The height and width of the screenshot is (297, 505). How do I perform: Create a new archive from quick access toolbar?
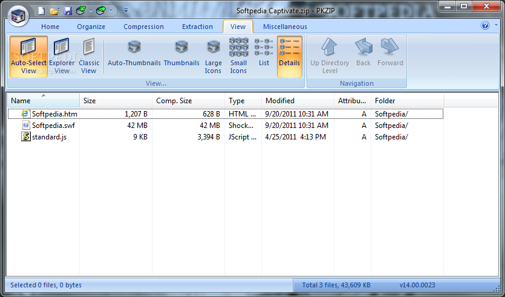[x=42, y=11]
